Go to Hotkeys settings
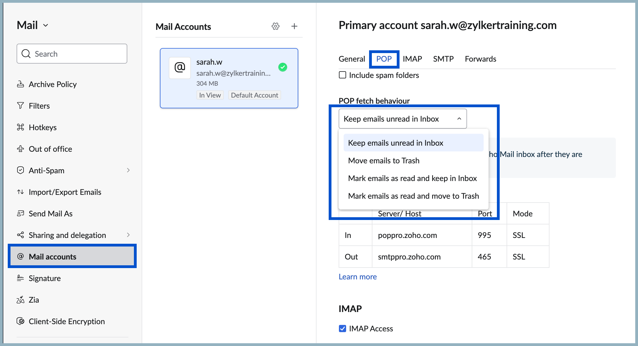The width and height of the screenshot is (638, 346). click(x=42, y=127)
